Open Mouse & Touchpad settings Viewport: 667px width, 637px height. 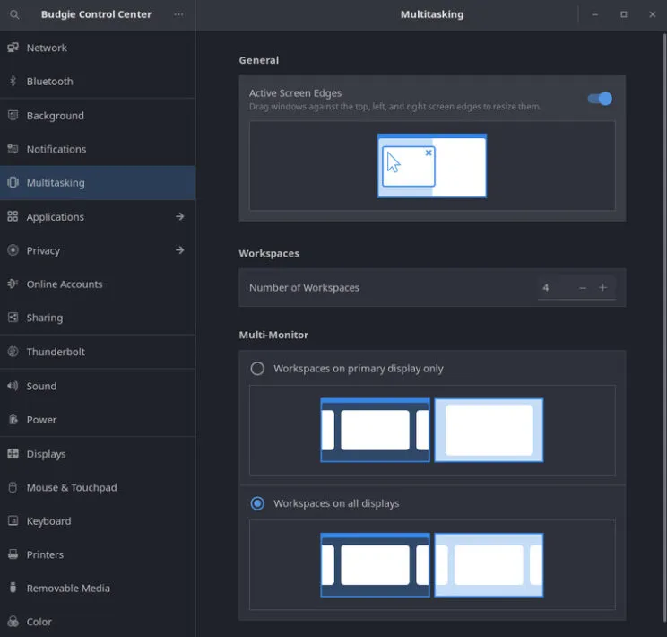tap(98, 487)
